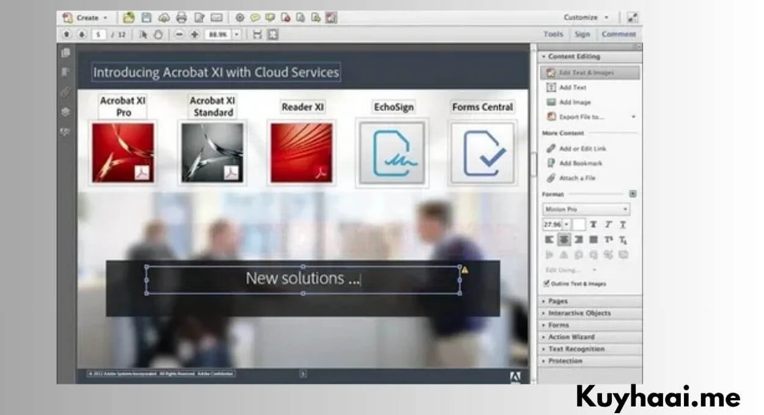The height and width of the screenshot is (415, 764).
Task: Save the document with the floppy icon
Action: click(x=147, y=18)
